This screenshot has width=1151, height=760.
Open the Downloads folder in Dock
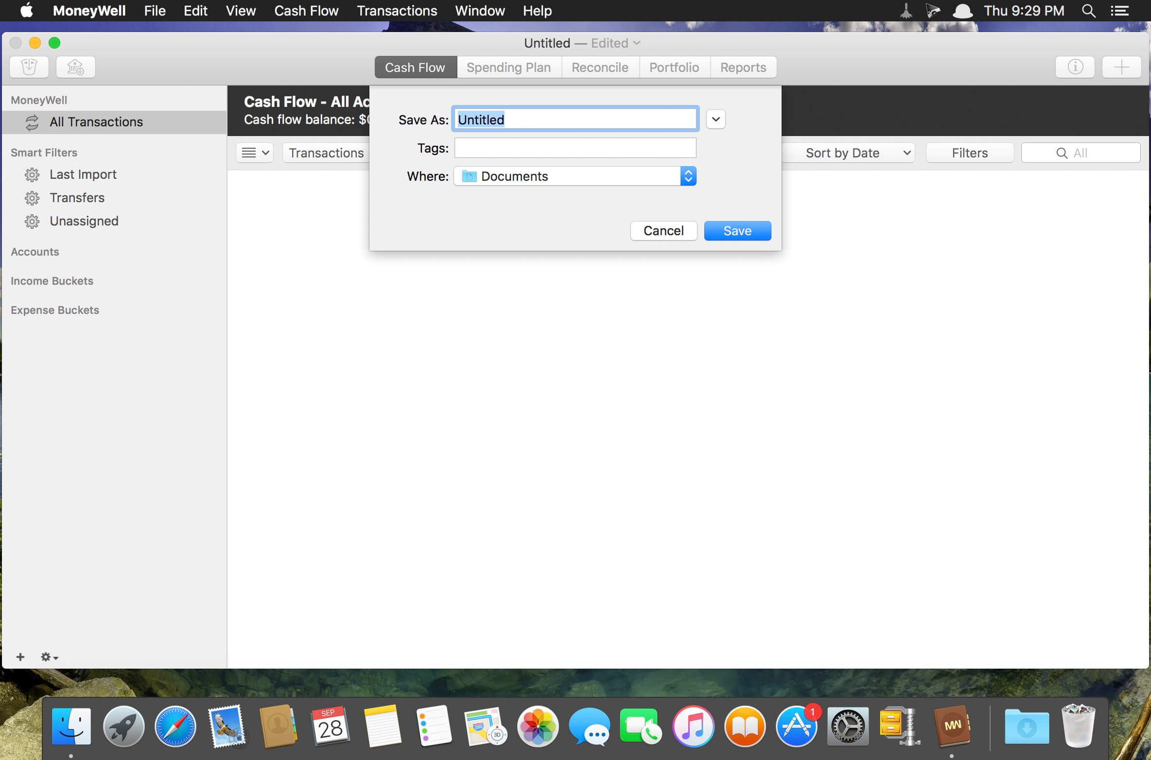(x=1027, y=726)
